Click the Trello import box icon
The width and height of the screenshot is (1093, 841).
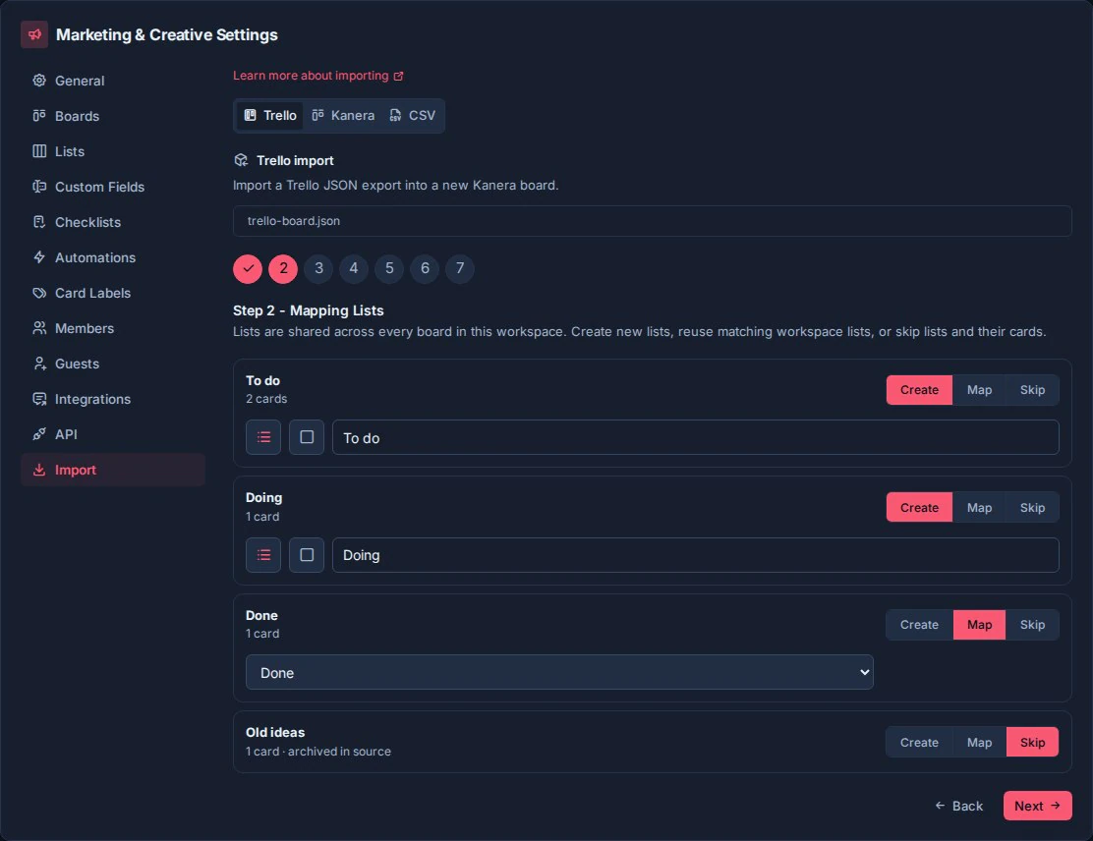(x=241, y=160)
